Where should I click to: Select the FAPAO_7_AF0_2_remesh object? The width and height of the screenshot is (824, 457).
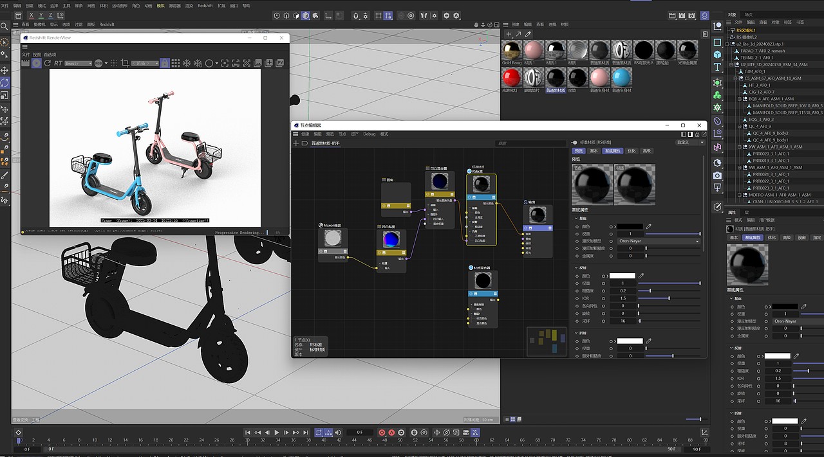(762, 51)
